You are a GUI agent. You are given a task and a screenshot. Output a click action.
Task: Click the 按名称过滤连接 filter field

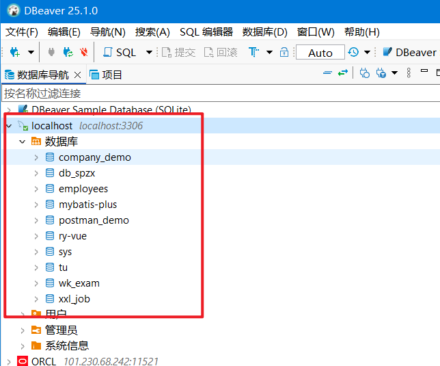pos(221,94)
